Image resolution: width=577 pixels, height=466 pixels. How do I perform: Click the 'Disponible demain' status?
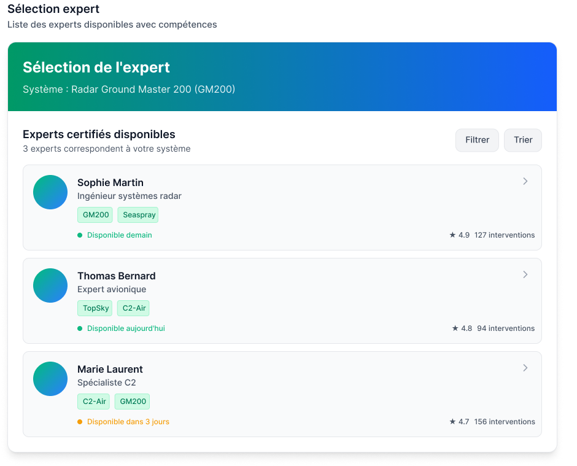120,235
